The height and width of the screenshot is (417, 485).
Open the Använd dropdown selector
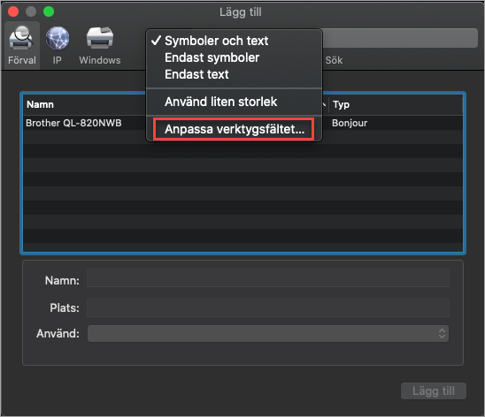(x=268, y=333)
